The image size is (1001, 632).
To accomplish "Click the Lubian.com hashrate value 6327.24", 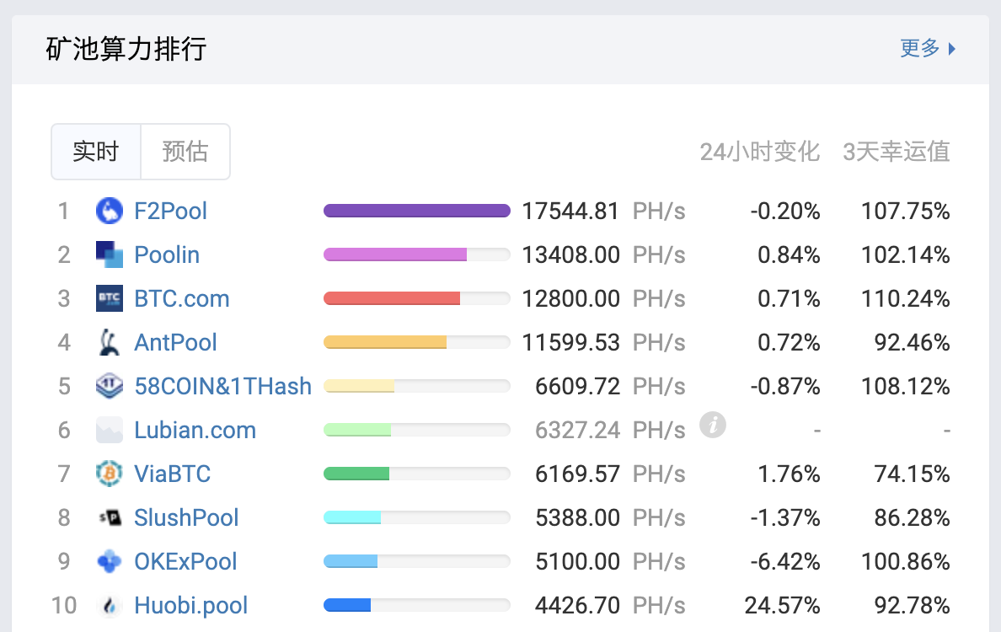I will 578,431.
